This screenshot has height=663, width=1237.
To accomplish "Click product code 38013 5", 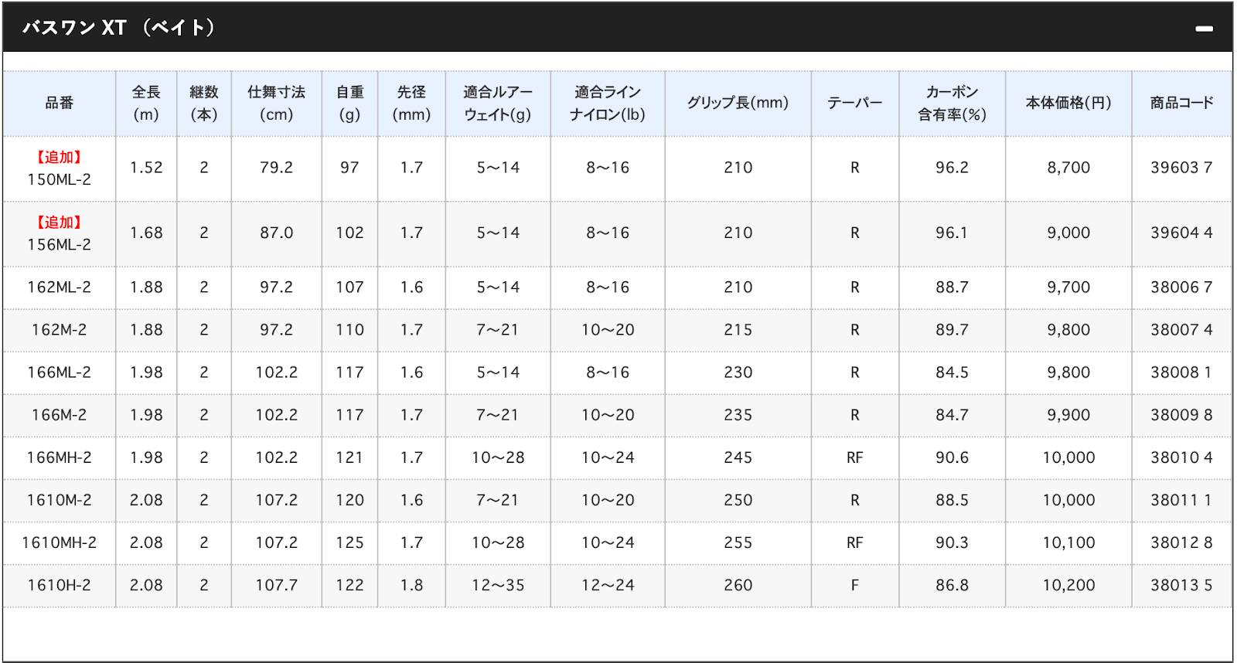I will (1181, 585).
